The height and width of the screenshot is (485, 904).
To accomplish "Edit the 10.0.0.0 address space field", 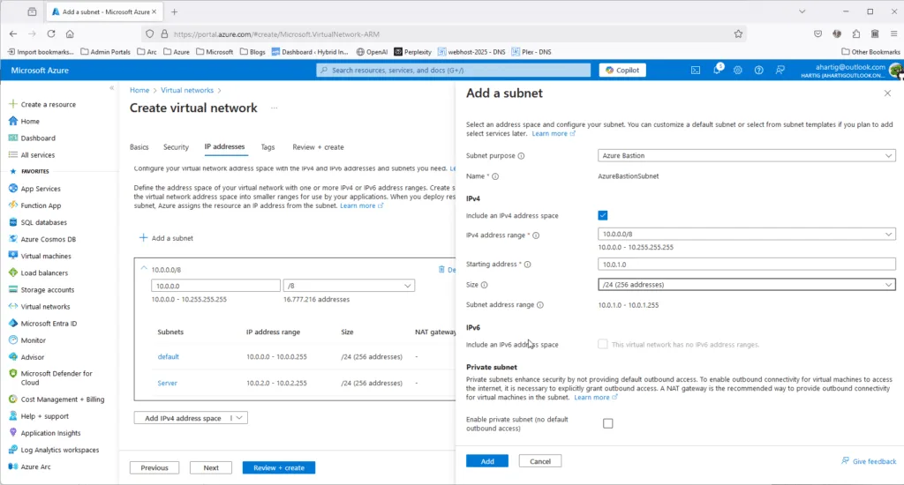I will tap(215, 286).
